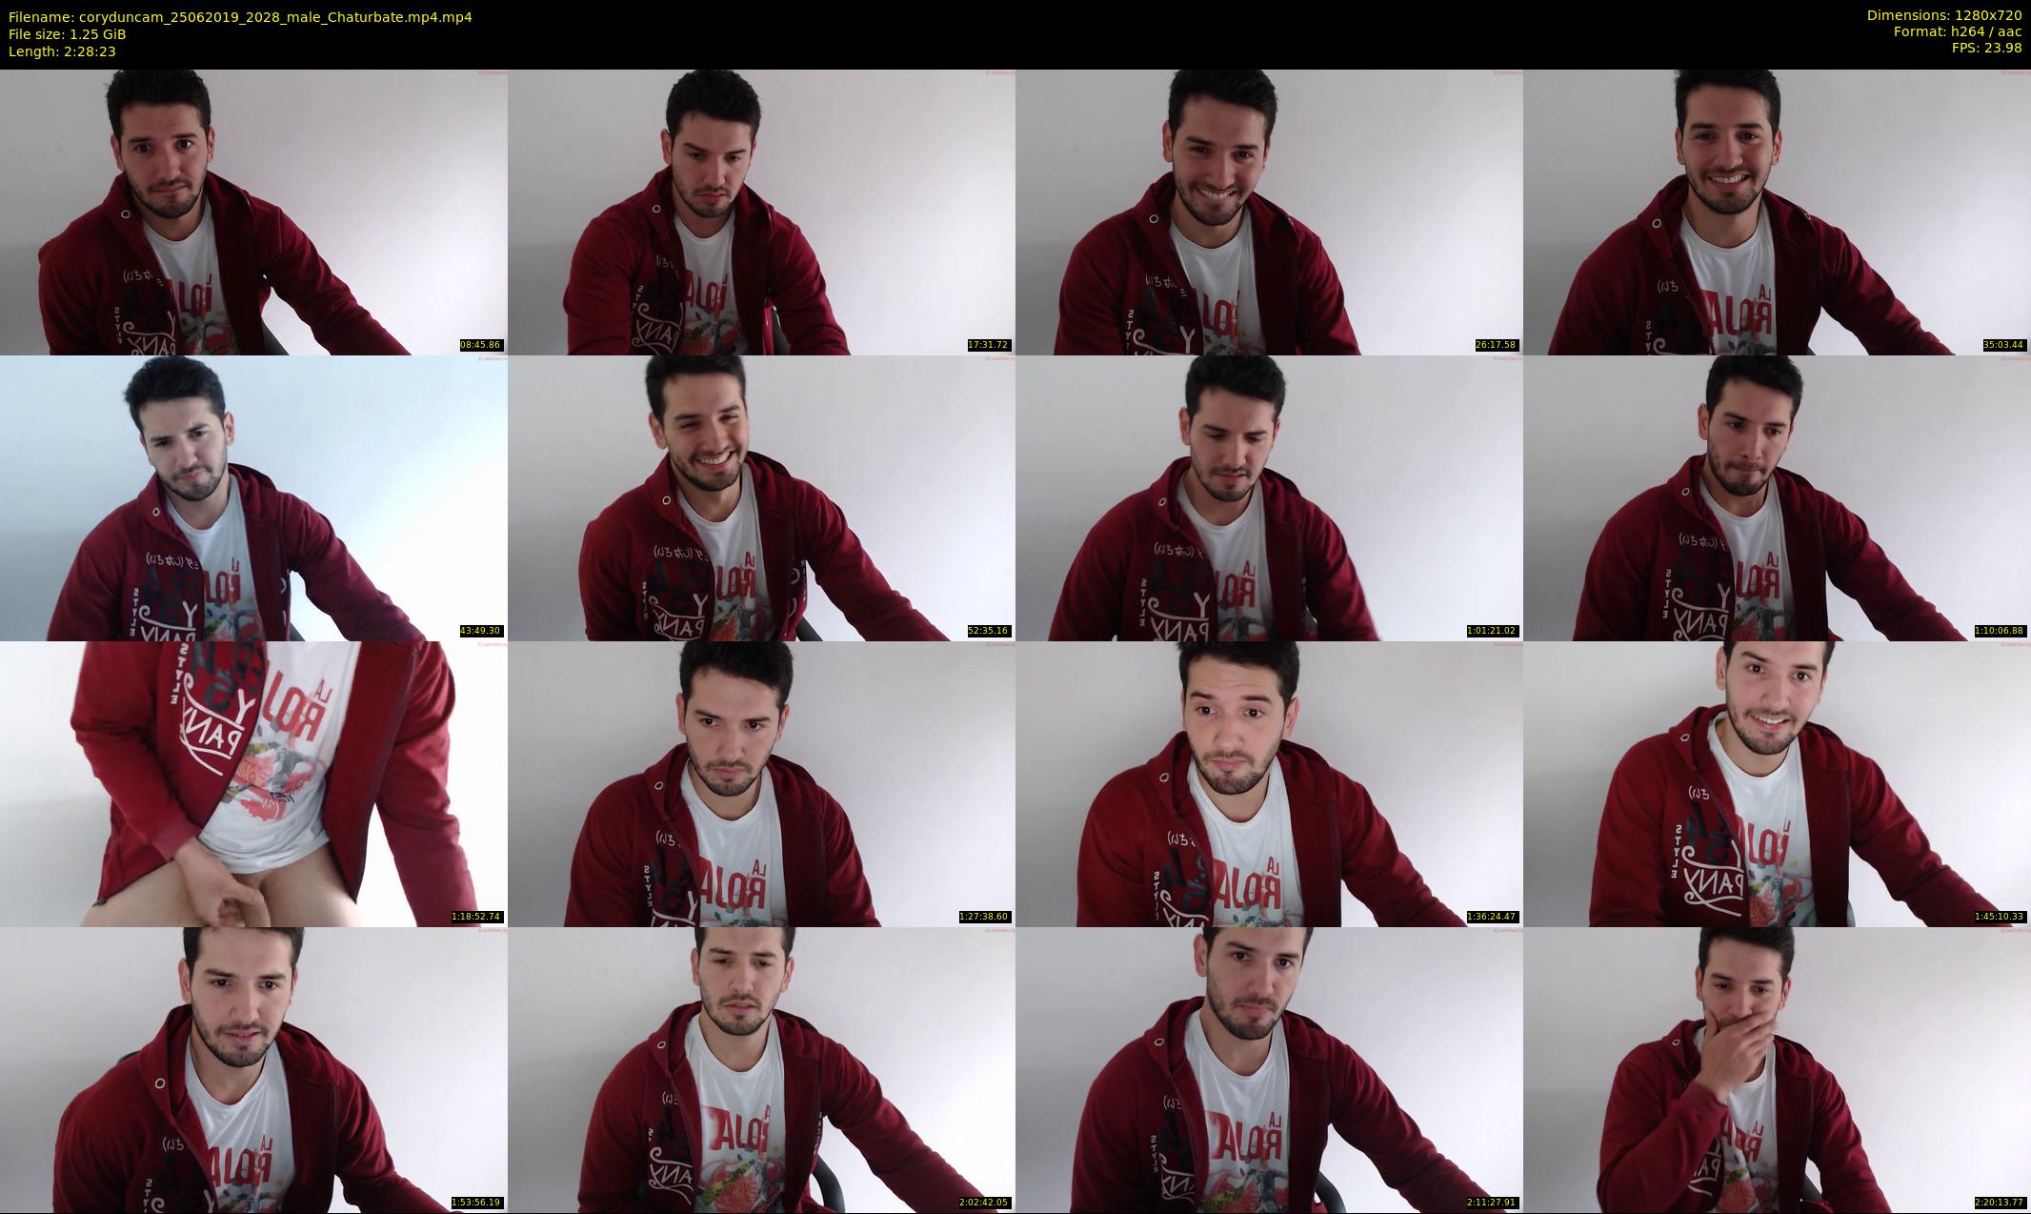Click the frame timestamped 1:53:56.19
The width and height of the screenshot is (2031, 1214).
tap(253, 1069)
